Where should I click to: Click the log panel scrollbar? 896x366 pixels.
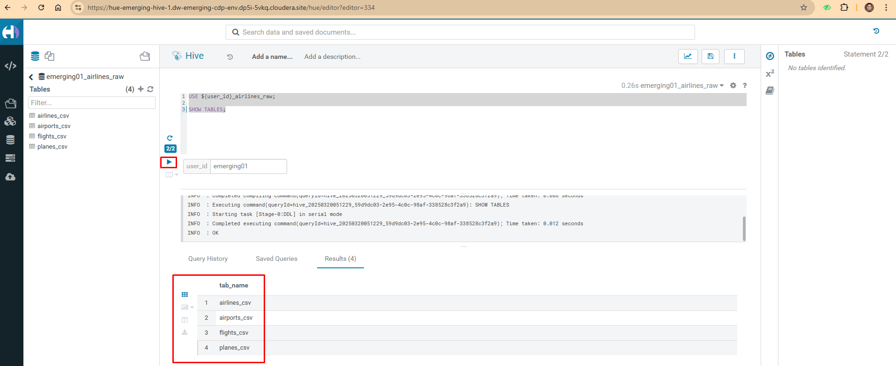pyautogui.click(x=744, y=228)
